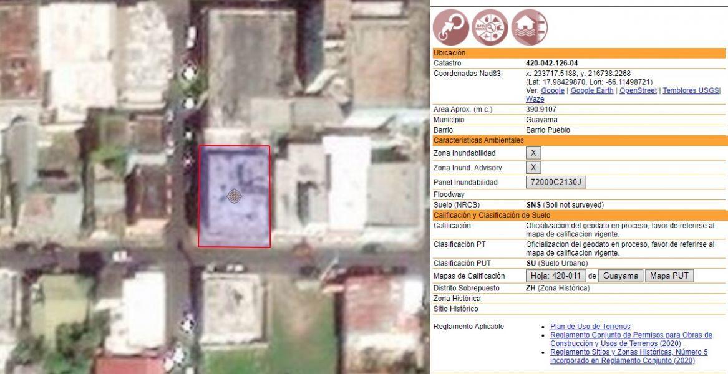Open the Google Earth link
The image size is (728, 374).
(592, 90)
